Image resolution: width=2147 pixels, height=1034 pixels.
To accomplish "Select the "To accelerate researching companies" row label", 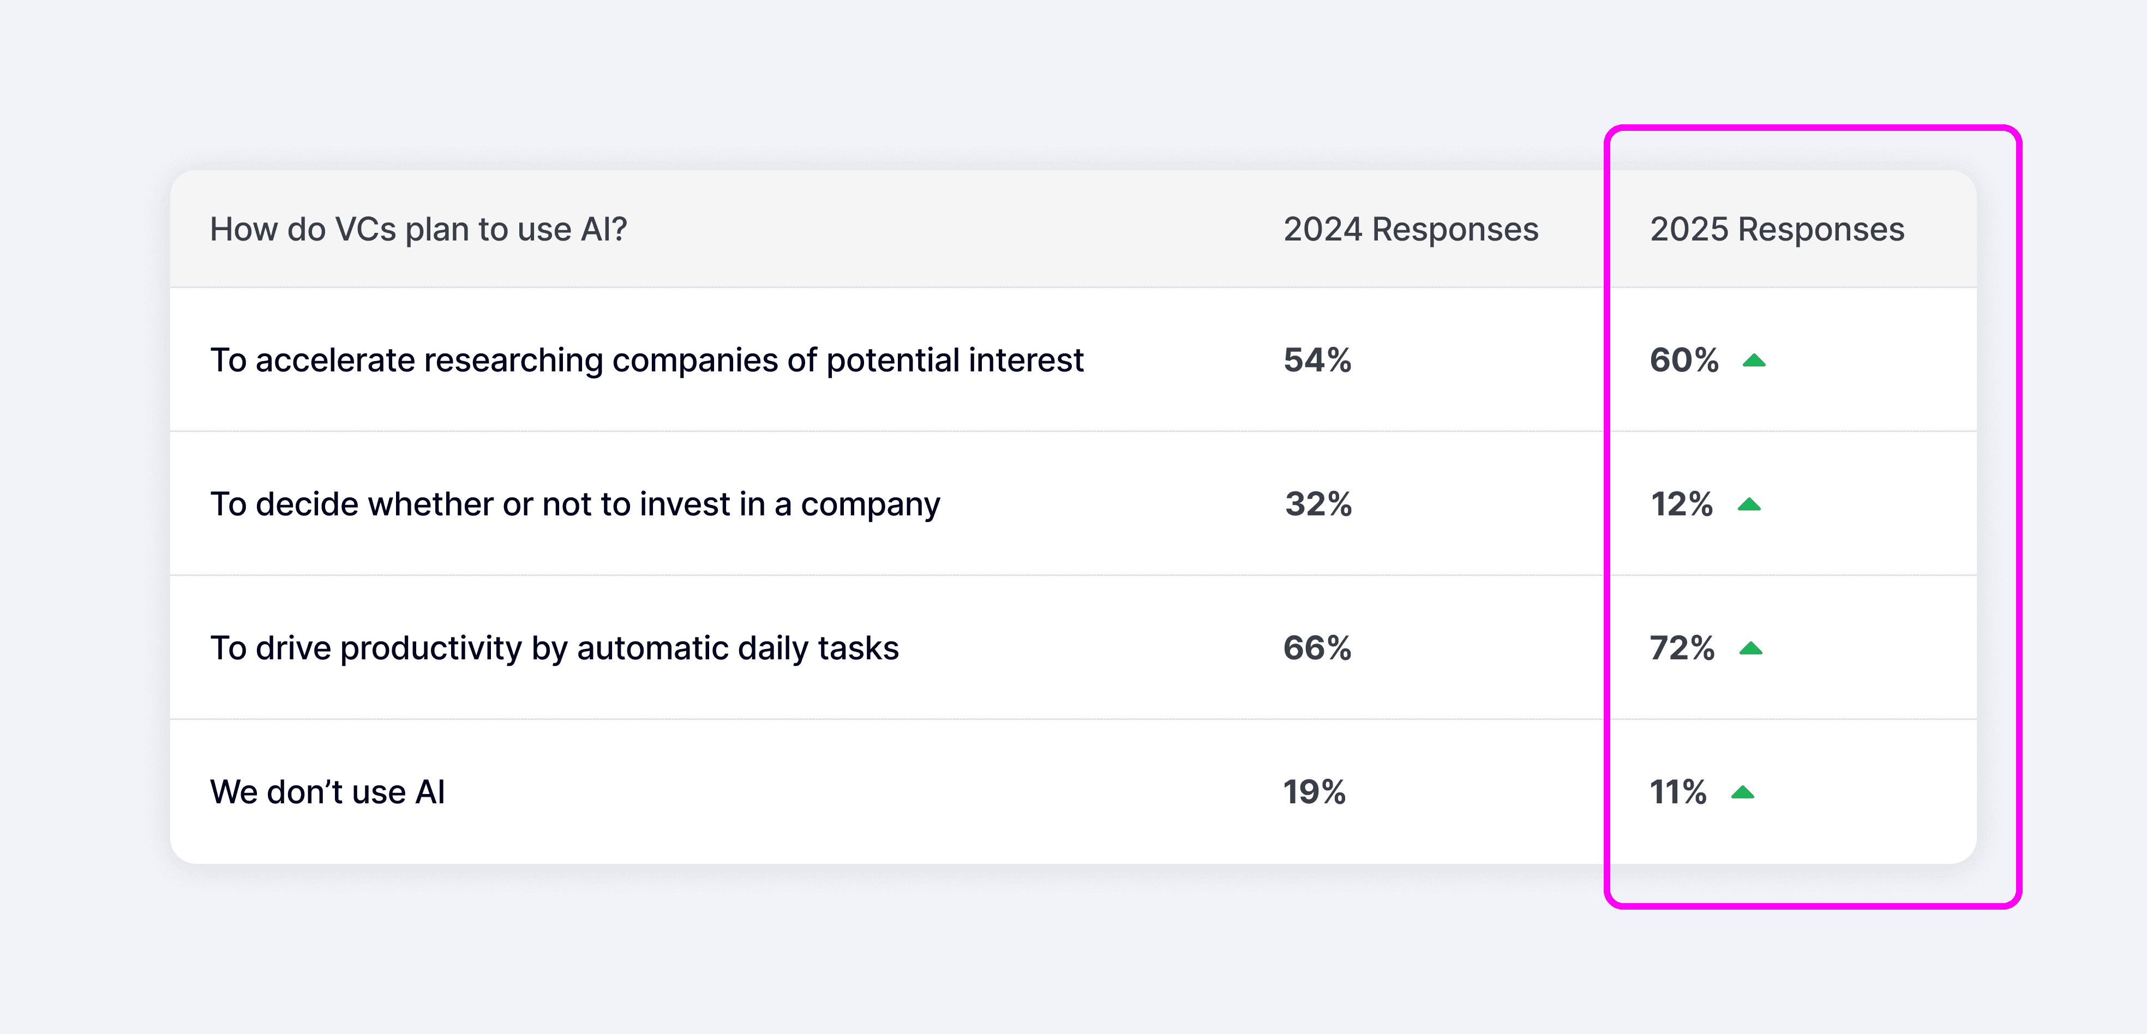I will [x=646, y=360].
